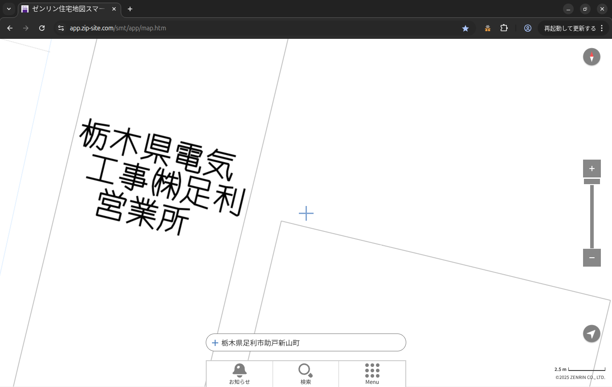This screenshot has width=612, height=387.
Task: Click the map center crosshair
Action: click(306, 213)
